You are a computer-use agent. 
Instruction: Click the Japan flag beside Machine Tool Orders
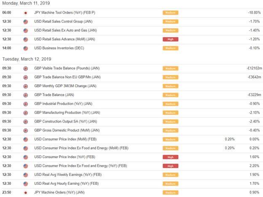25,13
